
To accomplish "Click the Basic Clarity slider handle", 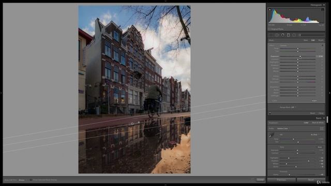I will (289, 175).
